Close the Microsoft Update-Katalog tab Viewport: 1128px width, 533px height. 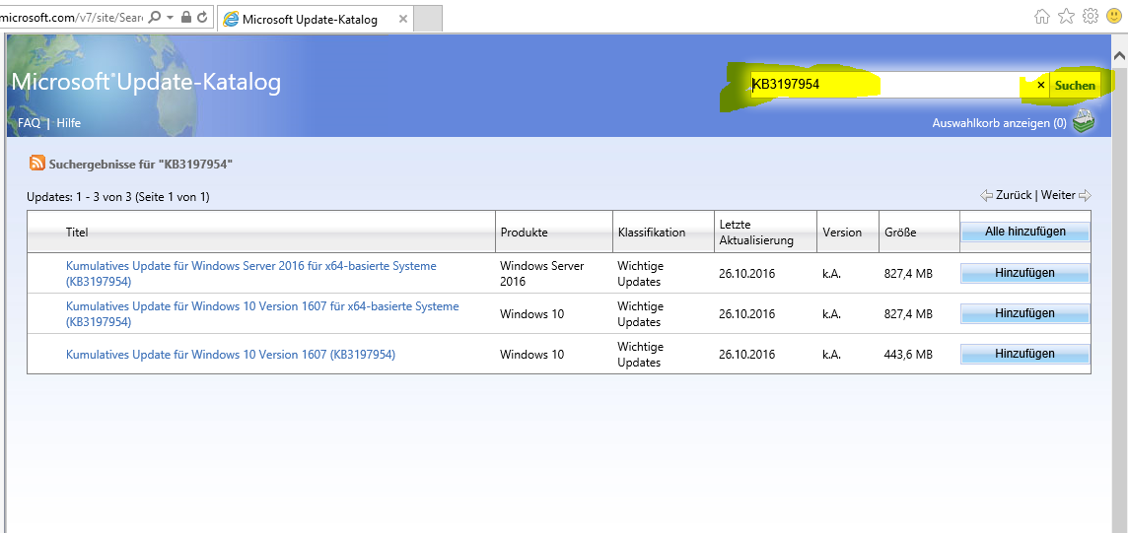point(402,20)
